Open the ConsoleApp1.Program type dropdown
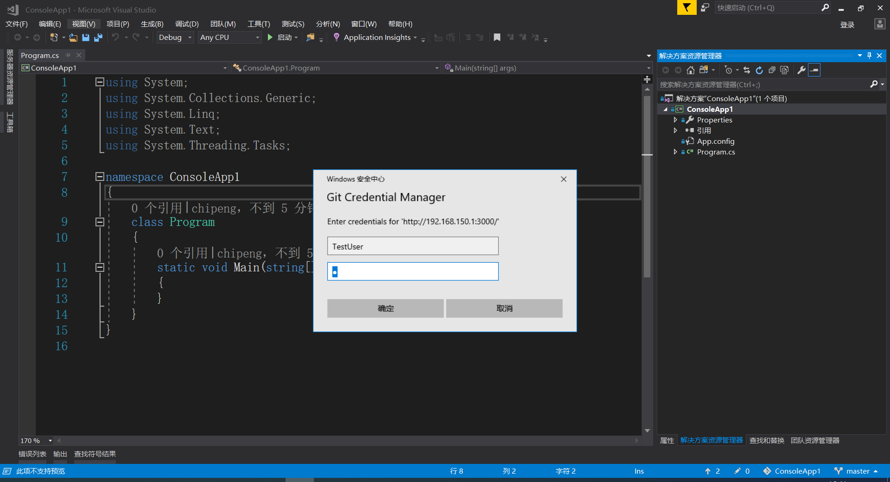 (437, 68)
